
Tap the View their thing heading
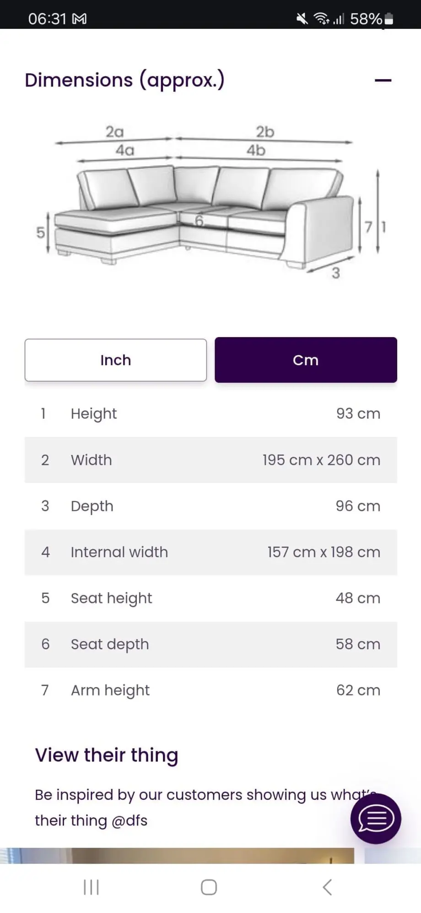[107, 755]
